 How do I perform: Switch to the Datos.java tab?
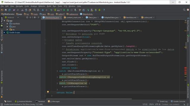click(92, 18)
